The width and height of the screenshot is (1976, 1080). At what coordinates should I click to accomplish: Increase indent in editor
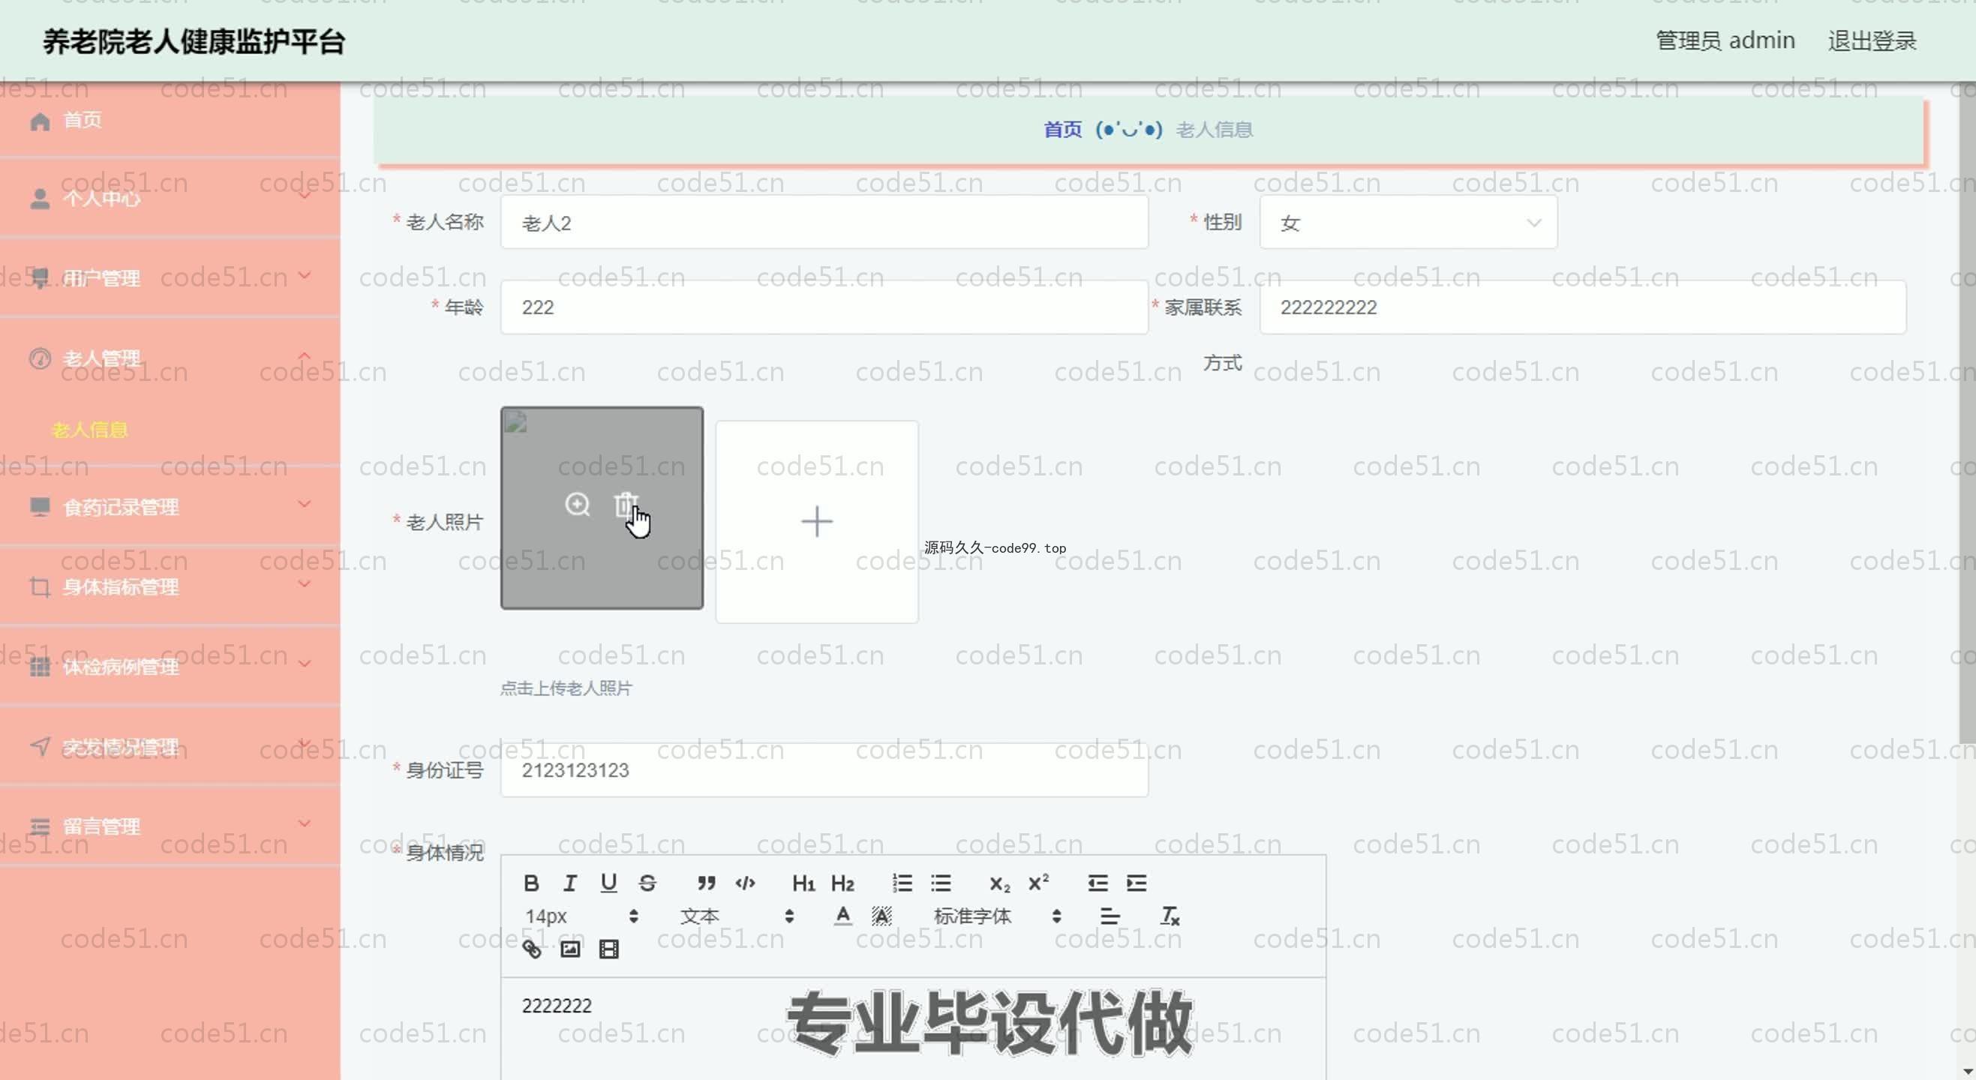coord(1137,883)
